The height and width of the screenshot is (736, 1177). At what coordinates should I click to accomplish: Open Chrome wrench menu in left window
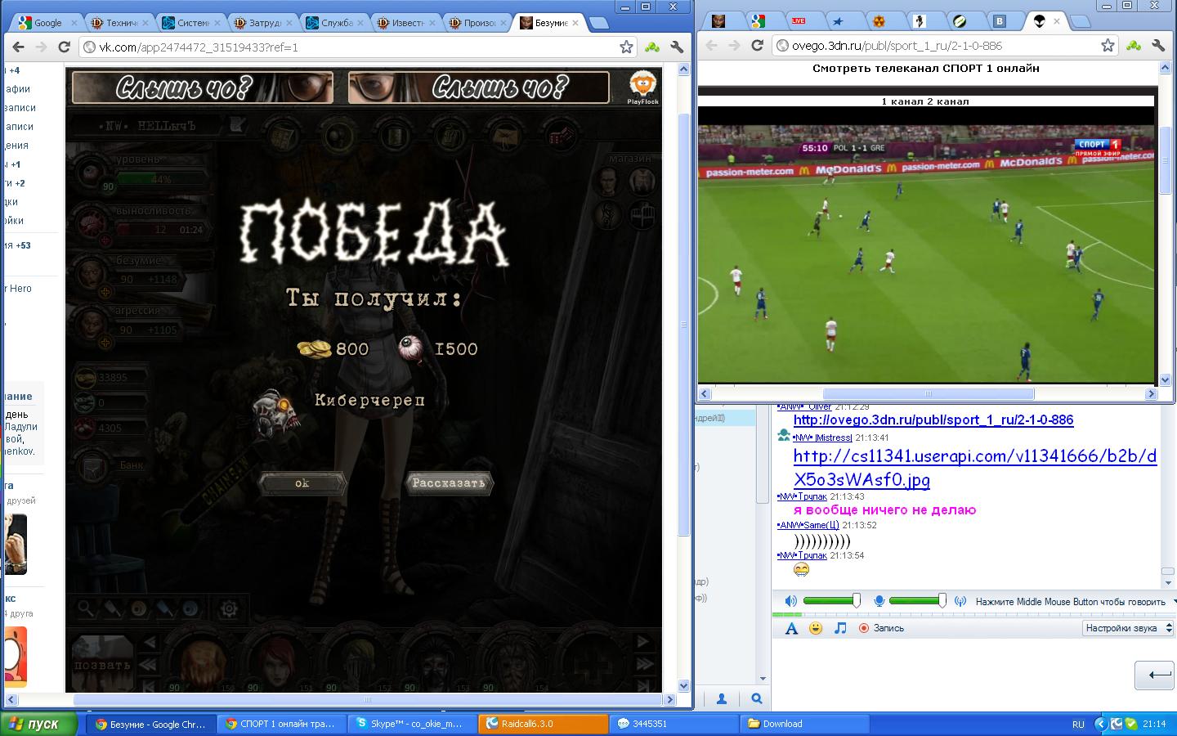[x=677, y=47]
